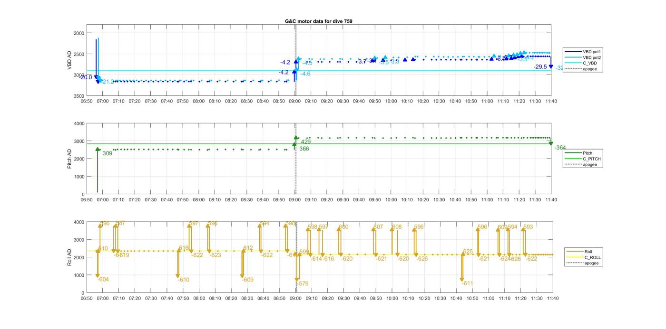Click the "Pitch AD" y-axis label

point(69,159)
